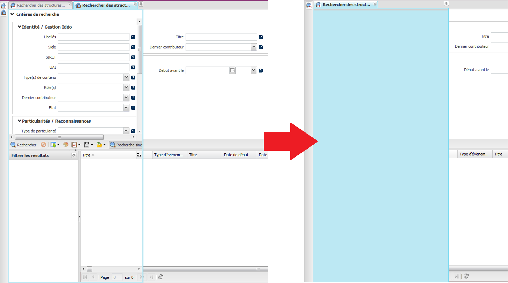This screenshot has width=508, height=283.
Task: Click the A-Z sort icon in Titre column
Action: (x=139, y=155)
